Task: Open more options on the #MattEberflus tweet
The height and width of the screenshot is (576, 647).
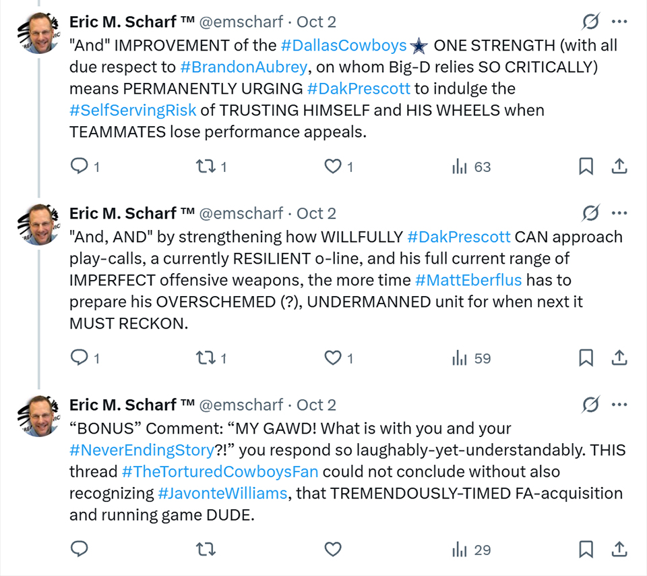Action: point(619,213)
